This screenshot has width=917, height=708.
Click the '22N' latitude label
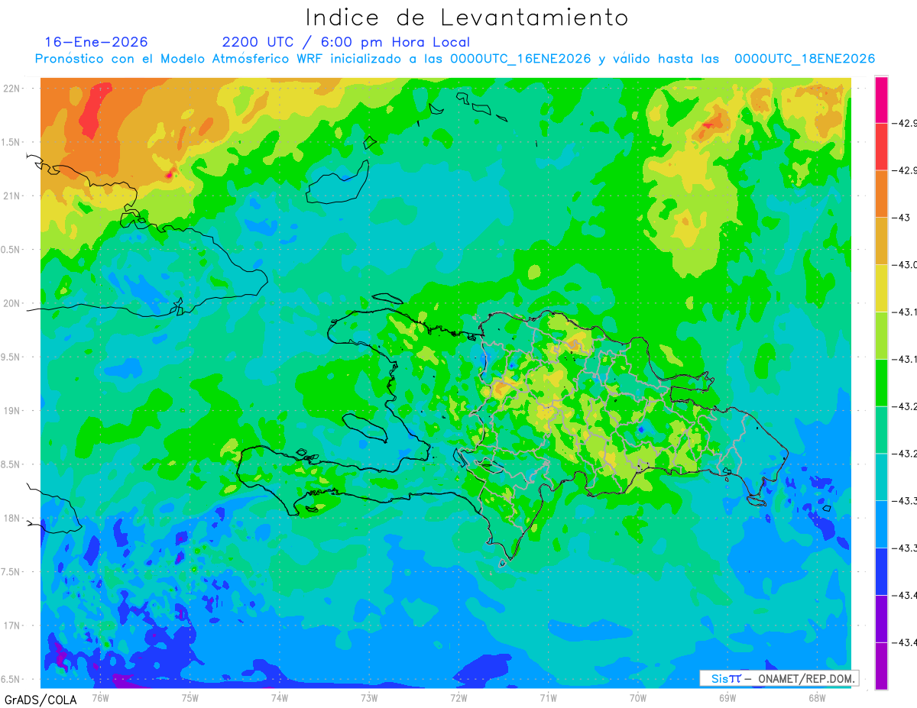[x=12, y=88]
